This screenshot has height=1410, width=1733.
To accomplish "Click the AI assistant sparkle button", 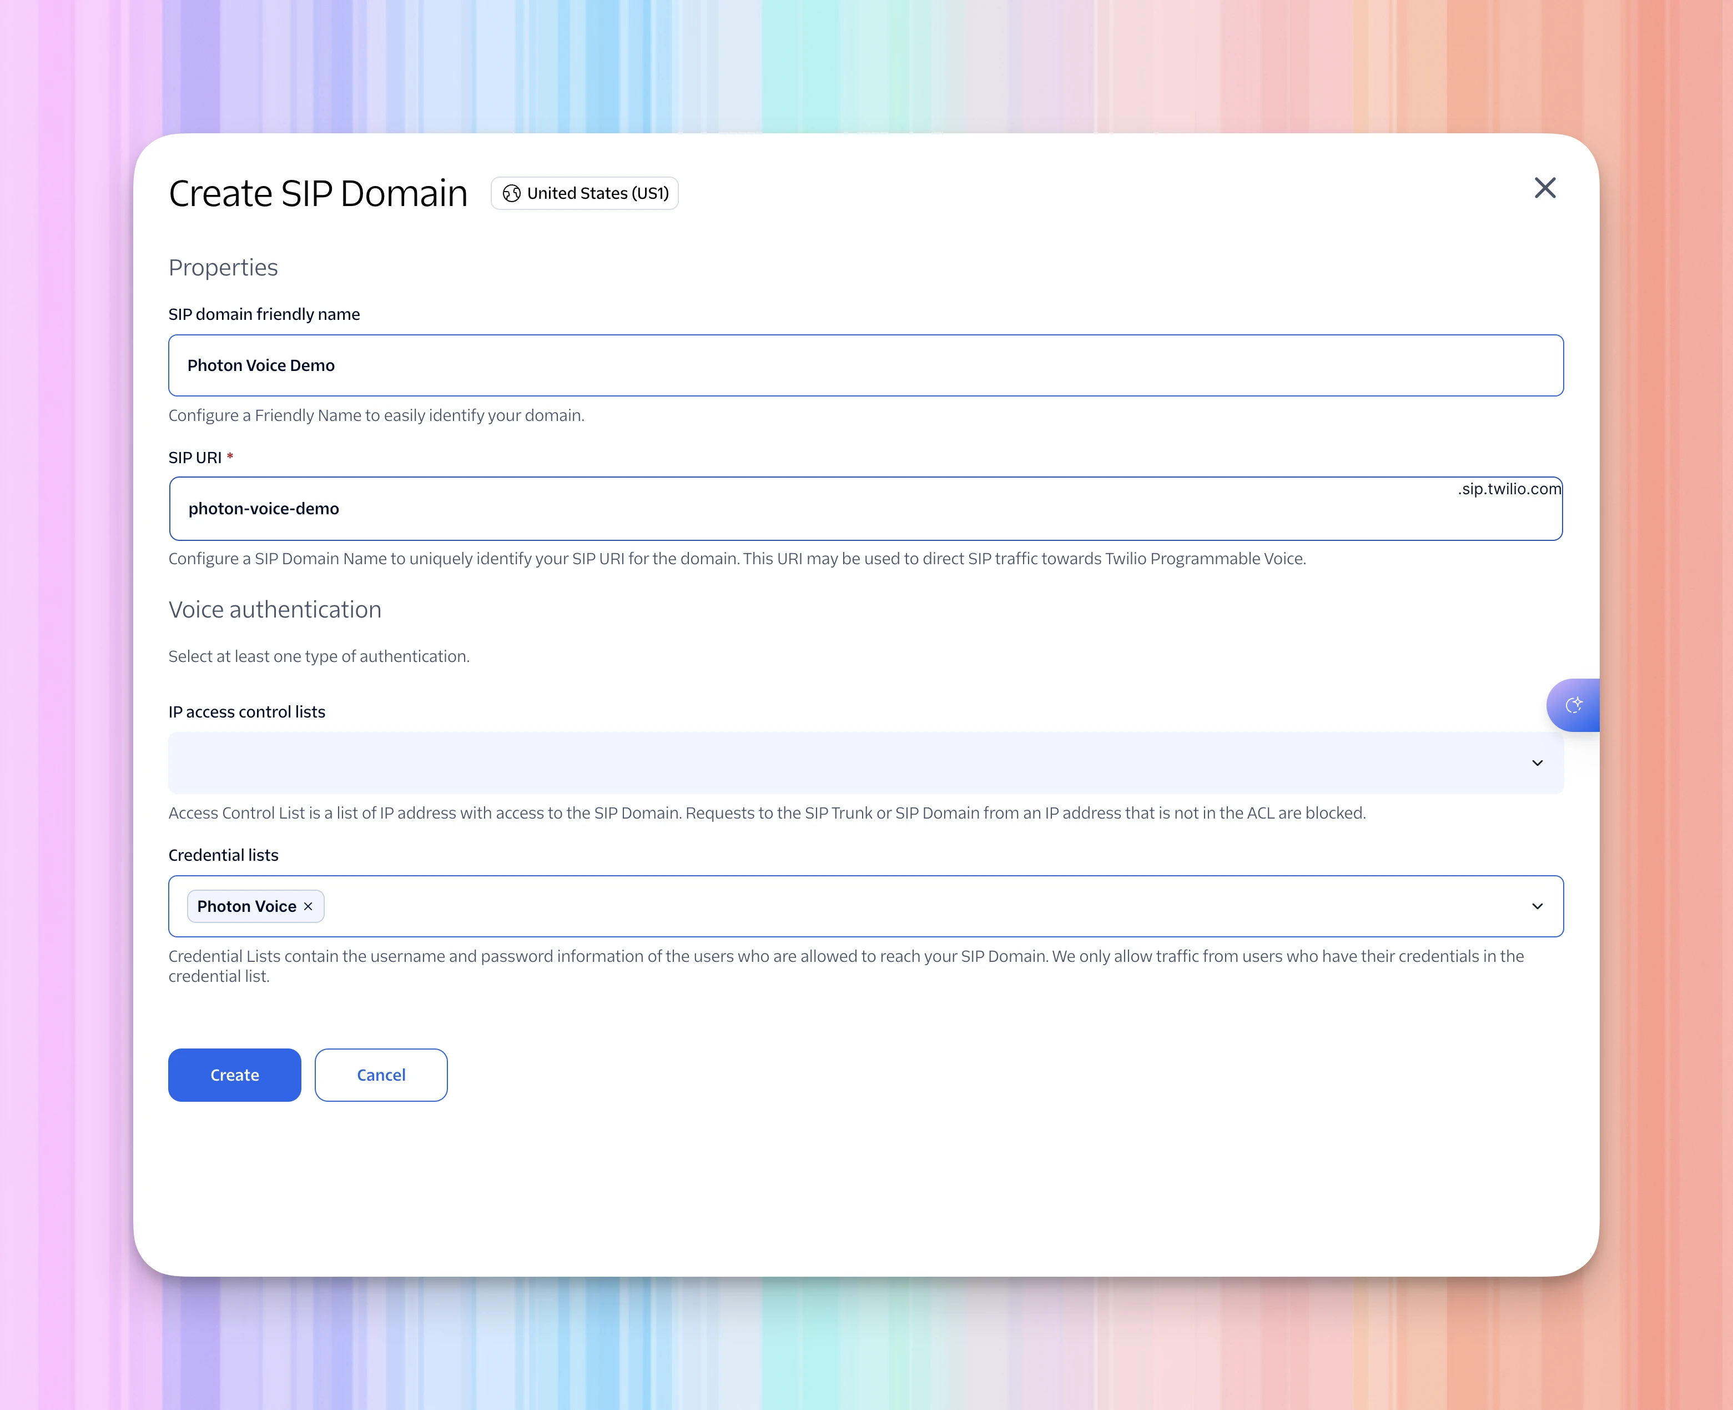I will point(1573,705).
